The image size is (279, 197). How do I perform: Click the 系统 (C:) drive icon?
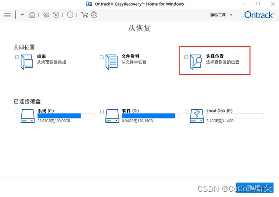pos(27,116)
